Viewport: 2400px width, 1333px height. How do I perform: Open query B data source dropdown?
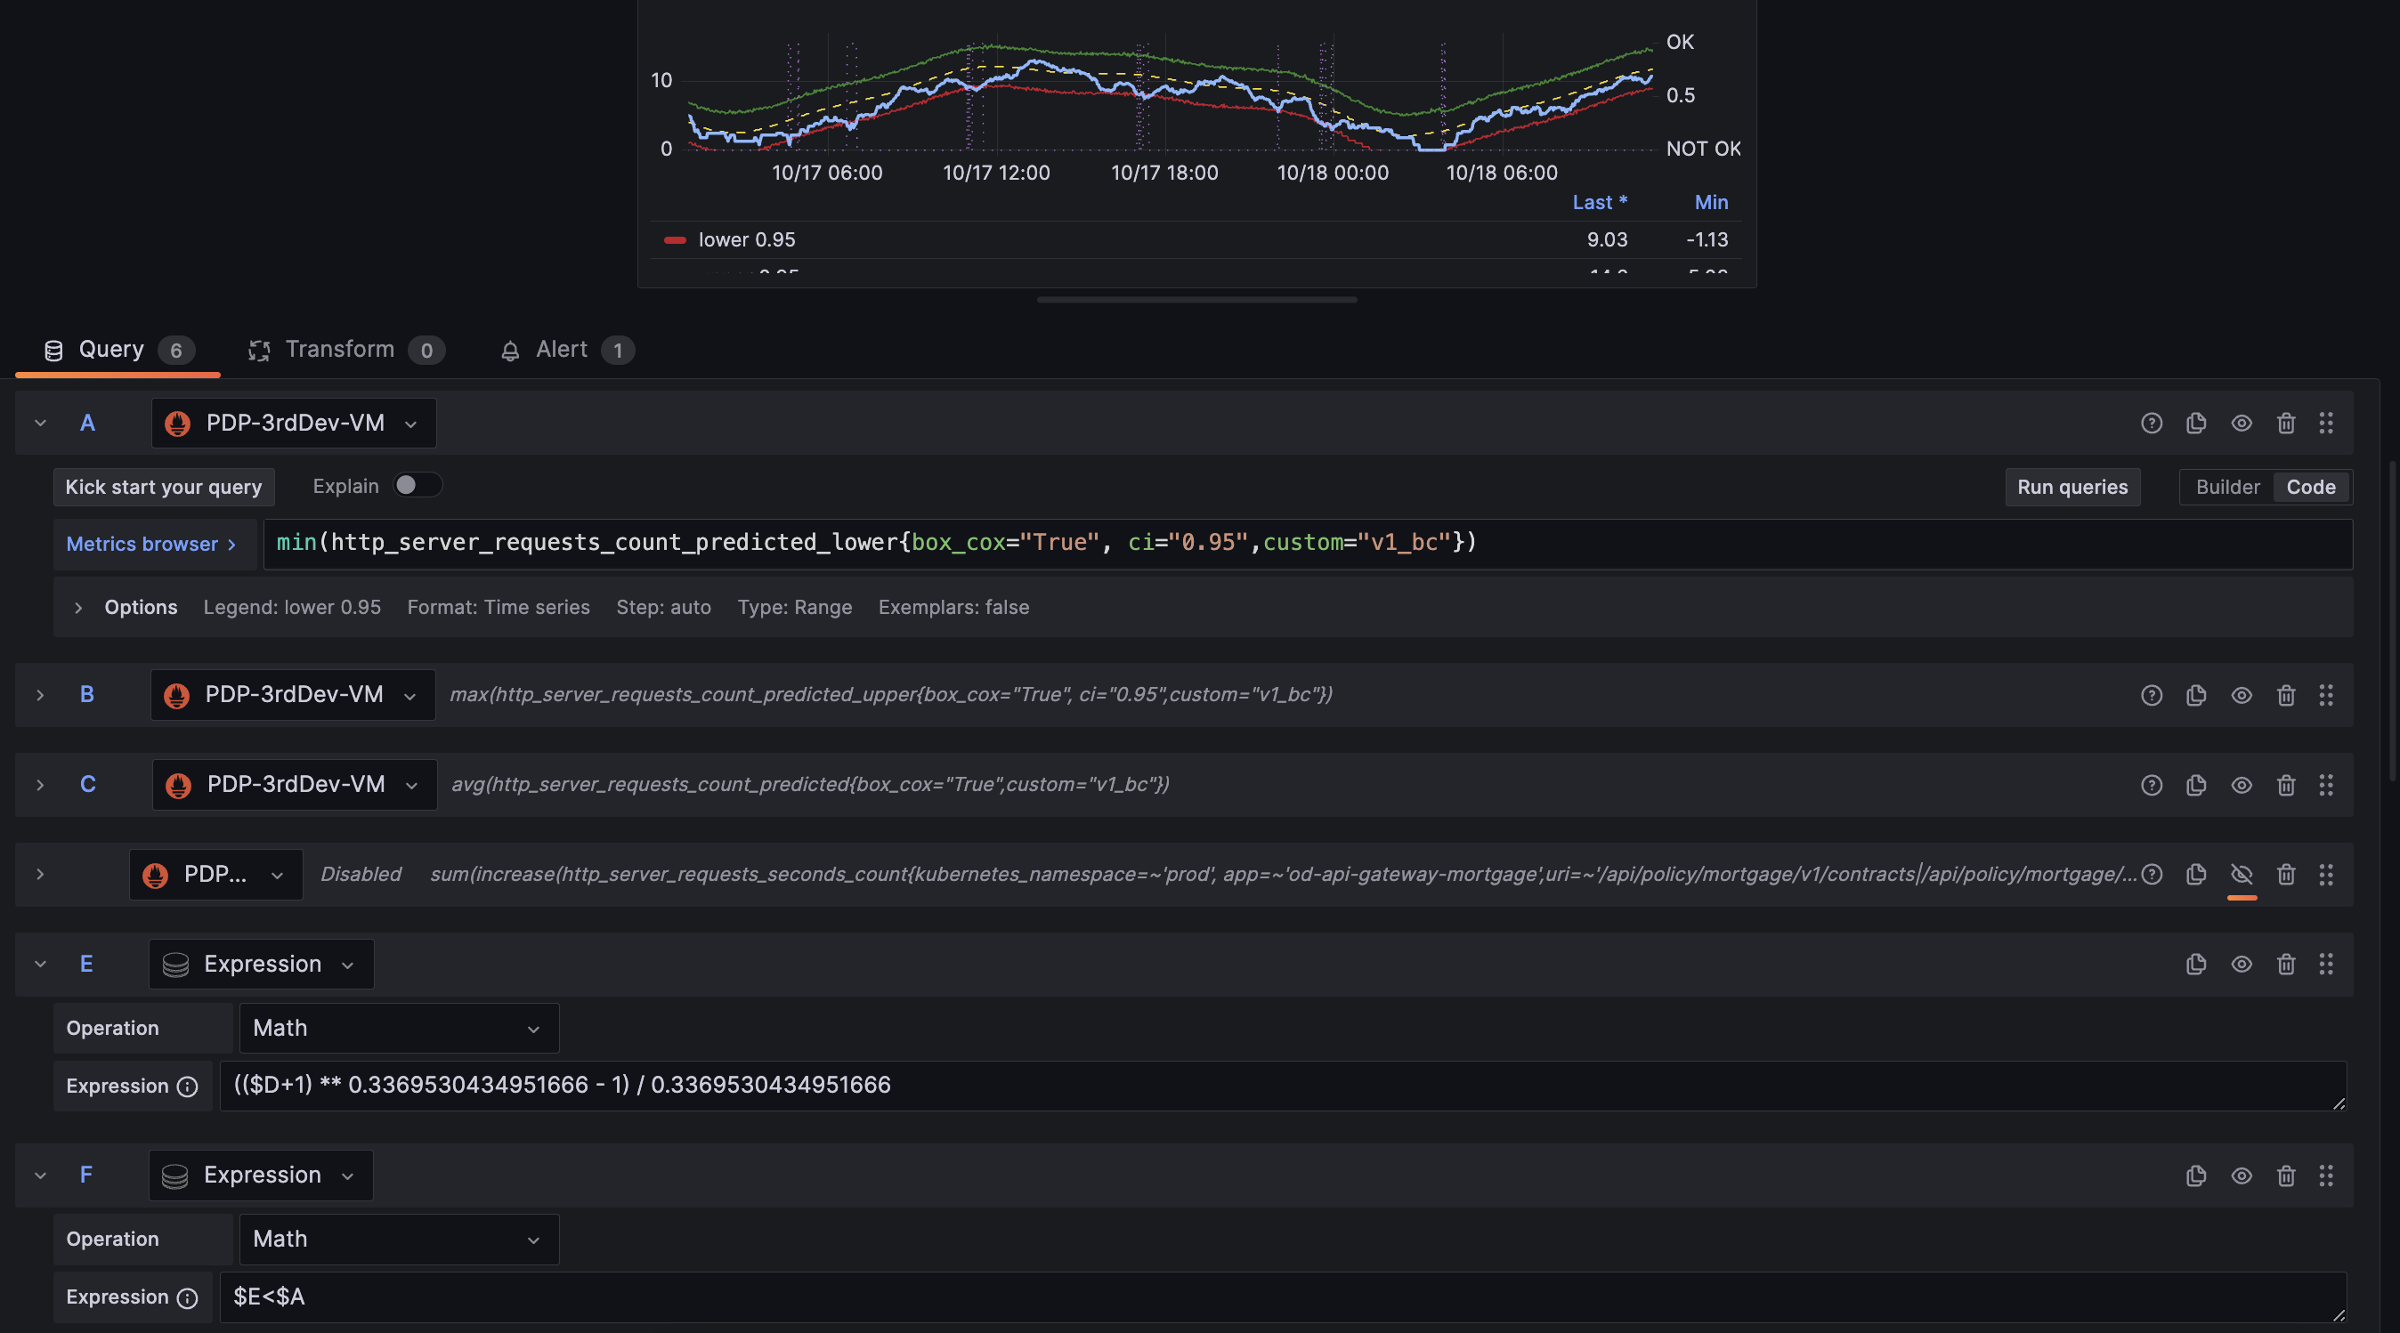pos(293,695)
